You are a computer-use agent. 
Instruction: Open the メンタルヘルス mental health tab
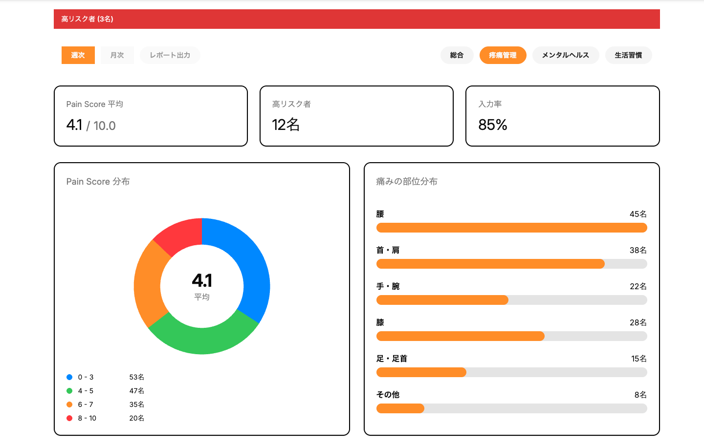(x=566, y=55)
